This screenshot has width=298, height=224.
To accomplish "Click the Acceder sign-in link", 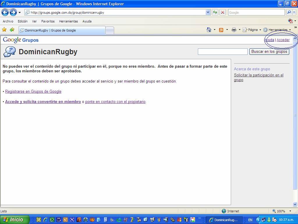I will [283, 40].
